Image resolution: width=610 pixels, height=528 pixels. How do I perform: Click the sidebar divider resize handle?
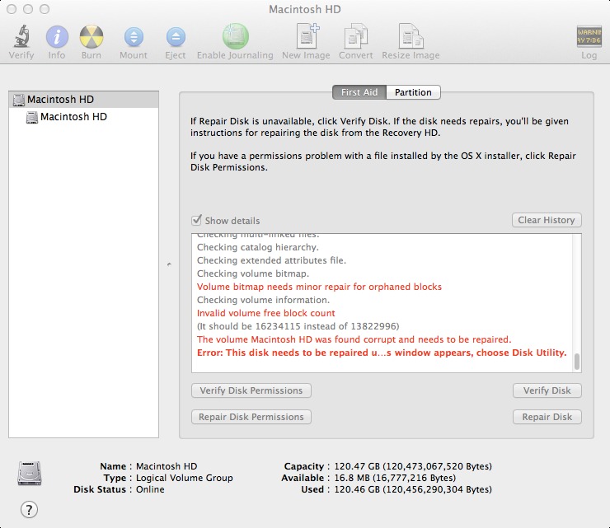pyautogui.click(x=169, y=264)
